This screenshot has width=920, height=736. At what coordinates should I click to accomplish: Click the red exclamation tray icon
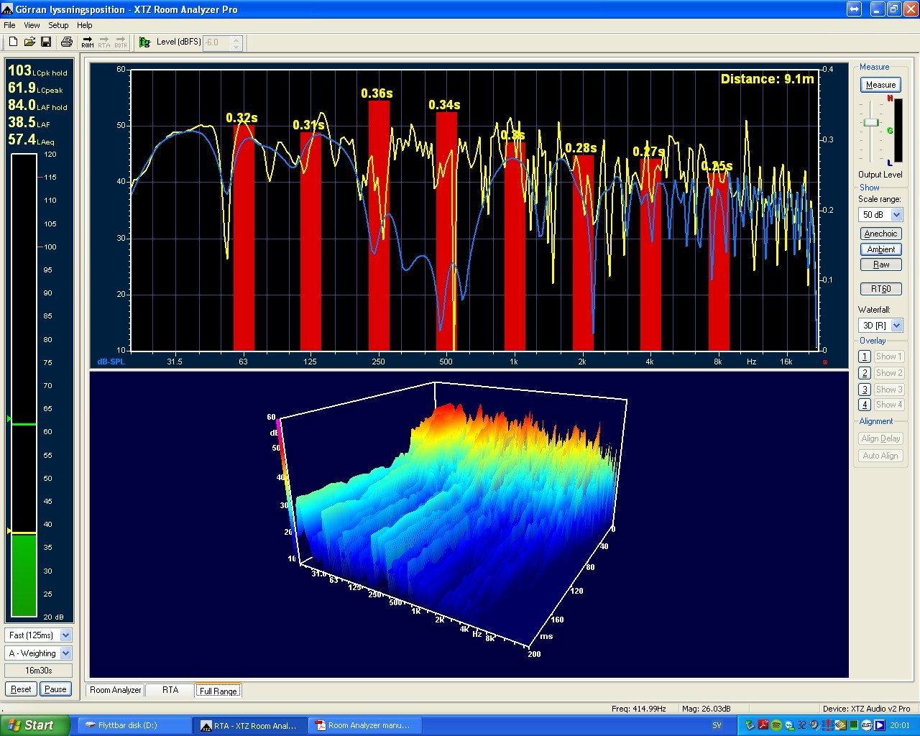pos(827,725)
